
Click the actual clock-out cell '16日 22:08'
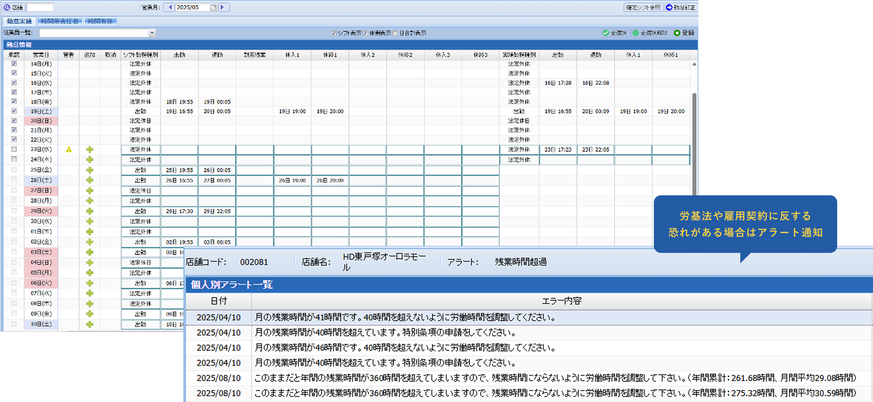pyautogui.click(x=596, y=83)
